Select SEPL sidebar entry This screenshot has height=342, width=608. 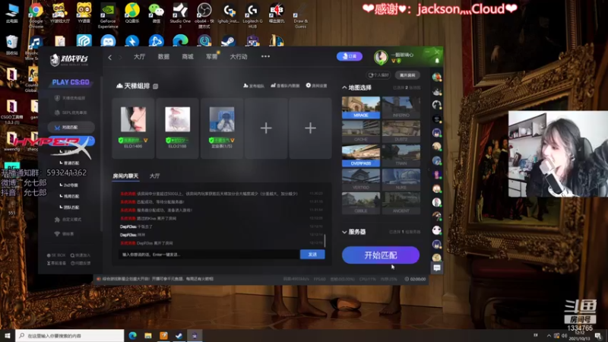point(71,112)
